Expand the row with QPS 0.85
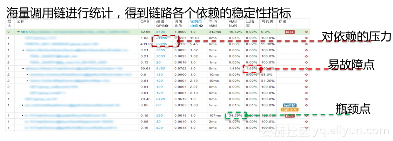The height and width of the screenshot is (141, 393). (x=23, y=105)
